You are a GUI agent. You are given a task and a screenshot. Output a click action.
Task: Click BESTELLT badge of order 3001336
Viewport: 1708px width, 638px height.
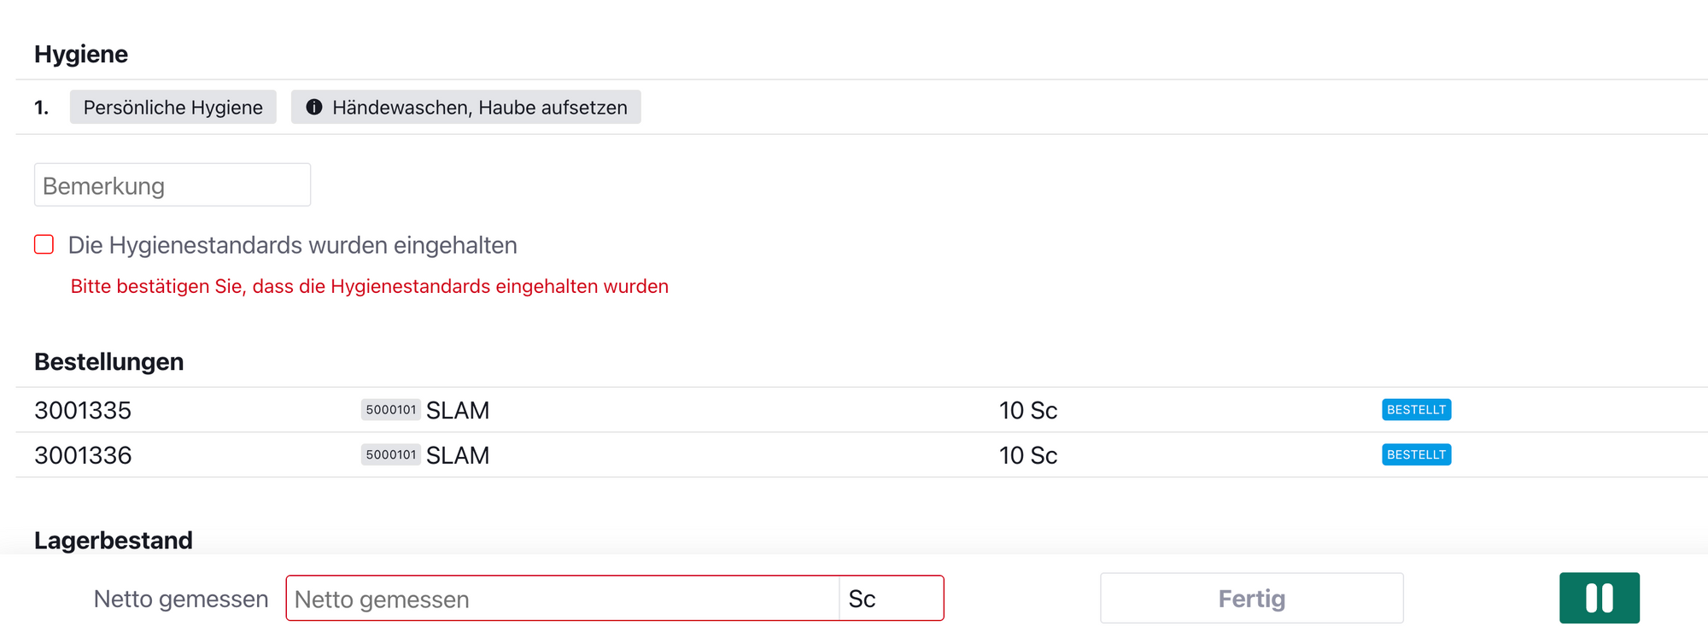pyautogui.click(x=1416, y=455)
